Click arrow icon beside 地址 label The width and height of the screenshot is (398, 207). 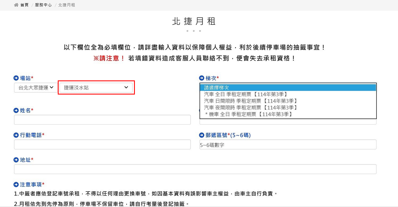(16, 160)
